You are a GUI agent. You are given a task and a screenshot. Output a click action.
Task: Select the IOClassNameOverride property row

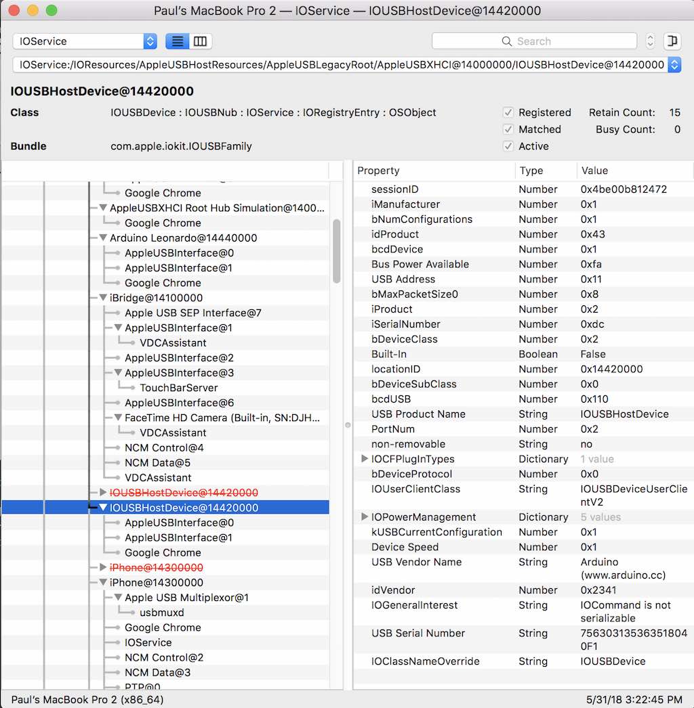[523, 661]
